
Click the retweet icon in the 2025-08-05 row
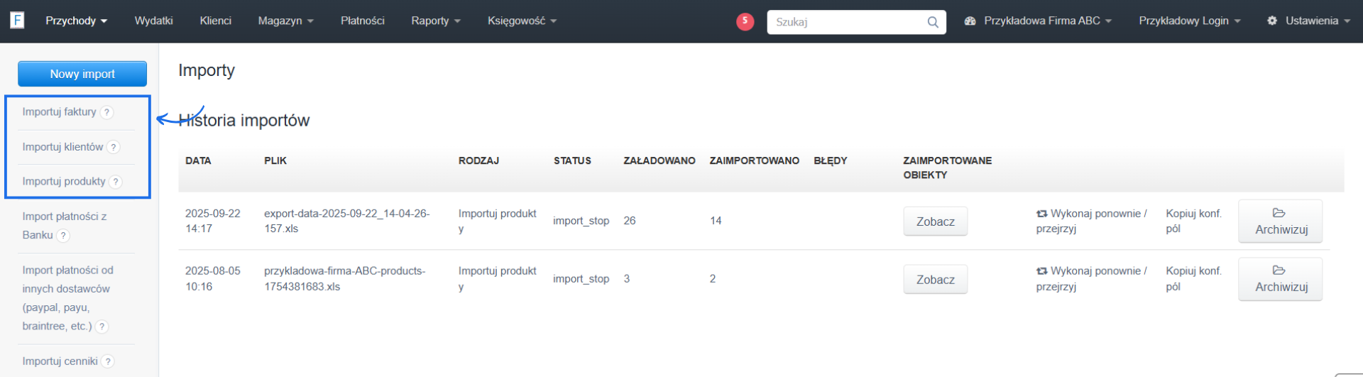(1041, 271)
